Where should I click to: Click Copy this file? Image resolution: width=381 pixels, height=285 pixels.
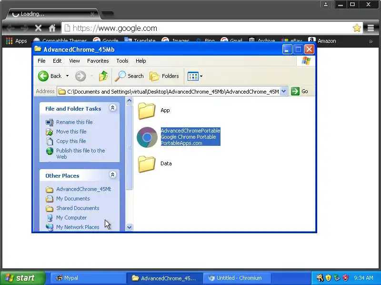(x=71, y=141)
